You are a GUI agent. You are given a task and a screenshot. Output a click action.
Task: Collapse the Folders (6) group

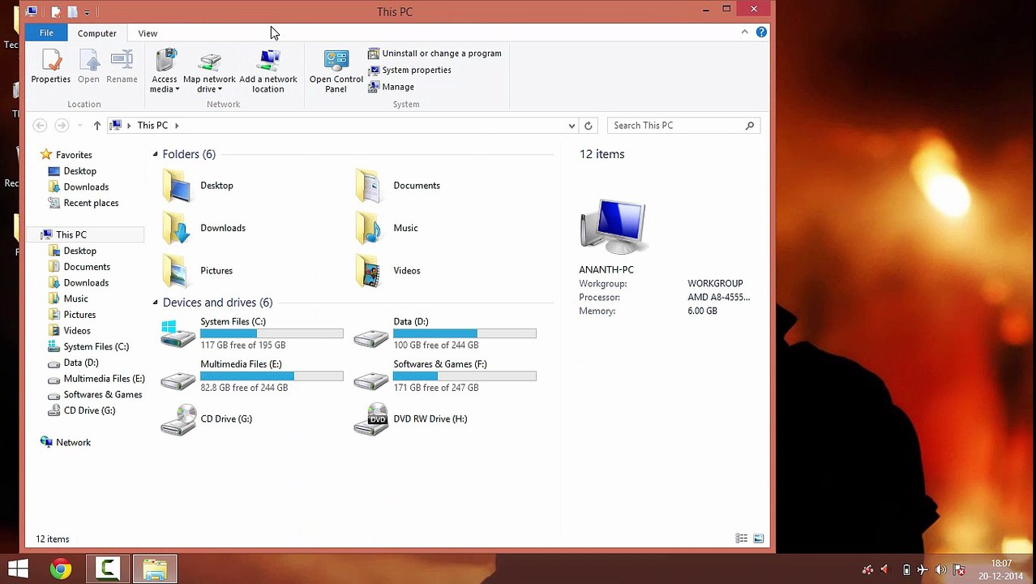(155, 154)
